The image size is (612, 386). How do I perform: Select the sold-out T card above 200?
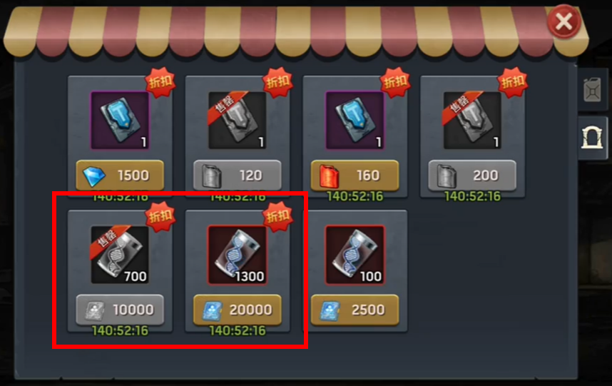pyautogui.click(x=472, y=121)
